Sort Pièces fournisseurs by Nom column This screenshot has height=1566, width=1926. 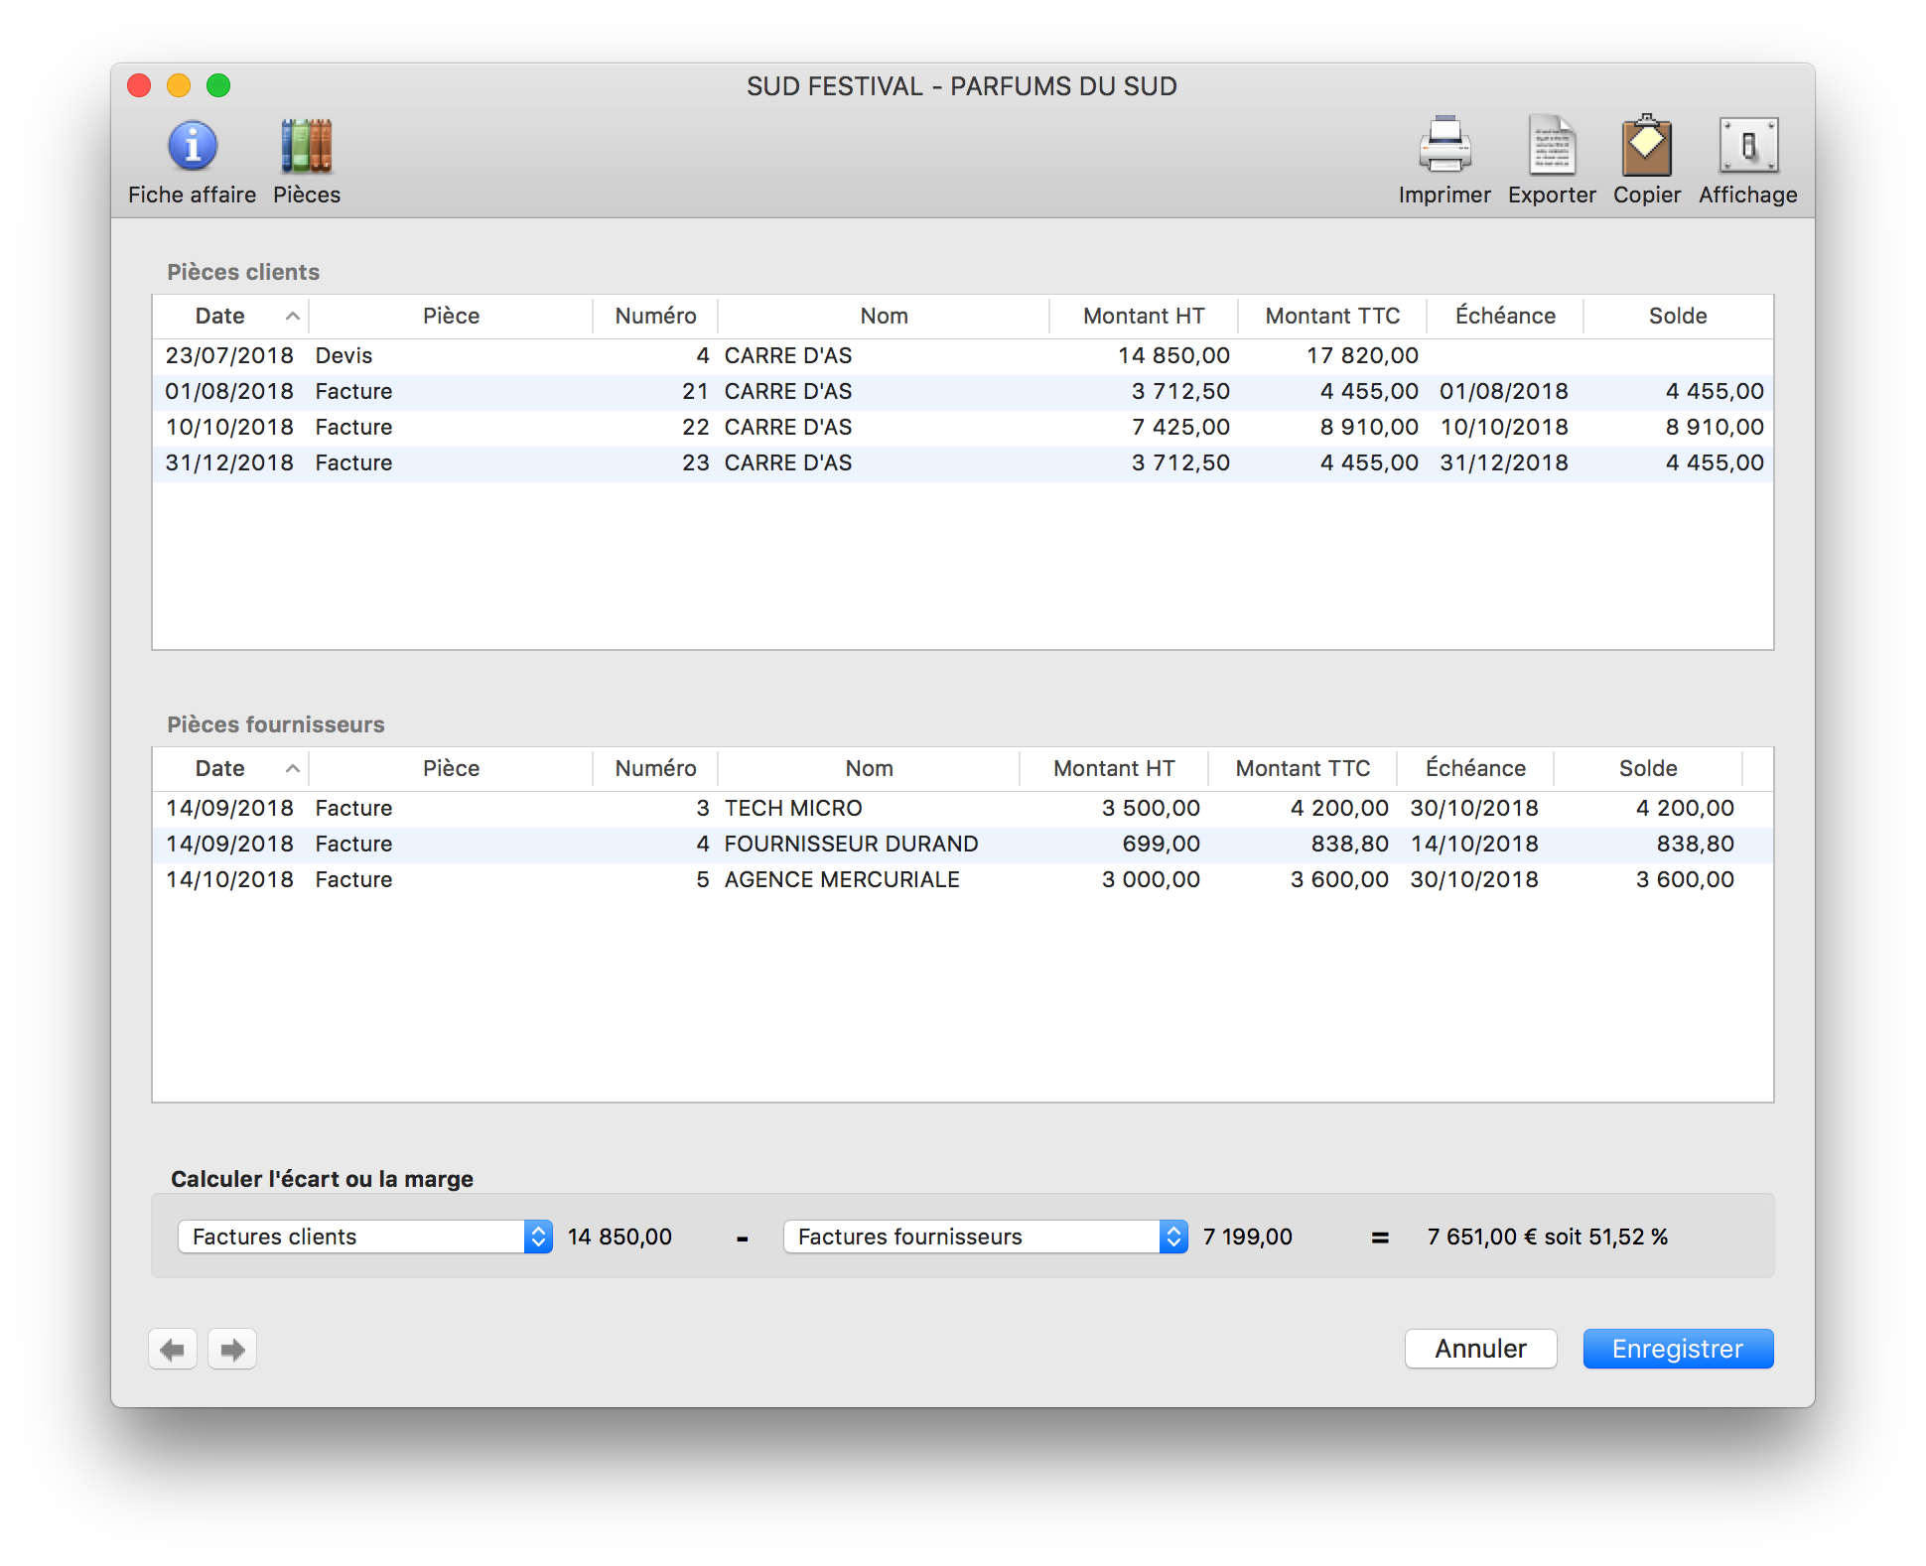869,769
